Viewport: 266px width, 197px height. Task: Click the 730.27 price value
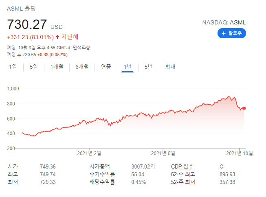(27, 24)
